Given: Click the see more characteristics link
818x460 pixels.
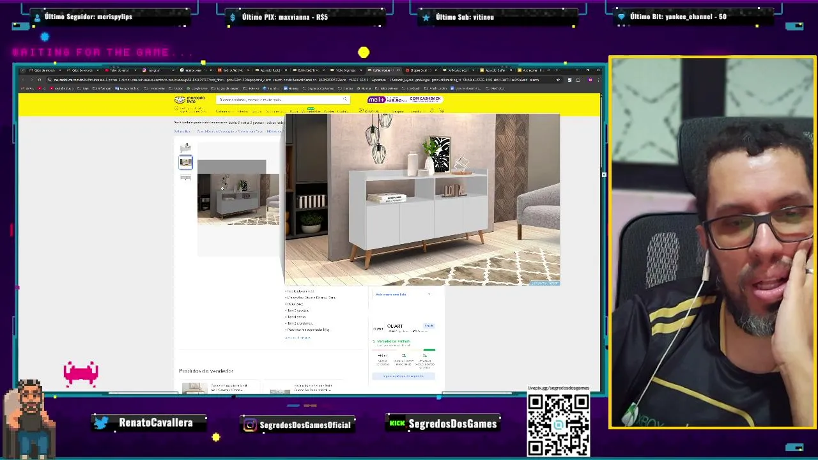Looking at the screenshot, I should pyautogui.click(x=297, y=337).
